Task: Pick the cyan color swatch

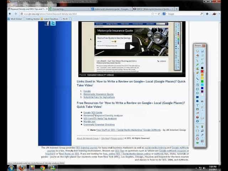Action: (x=202, y=85)
